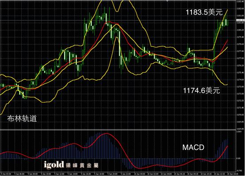Screen dimensions: 245x176
Task: Click the highlighted current price tag on axis
Action: point(240,20)
